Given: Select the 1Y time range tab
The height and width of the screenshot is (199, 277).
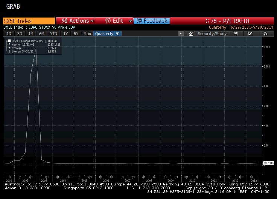Looking at the screenshot, I should 65,34.
